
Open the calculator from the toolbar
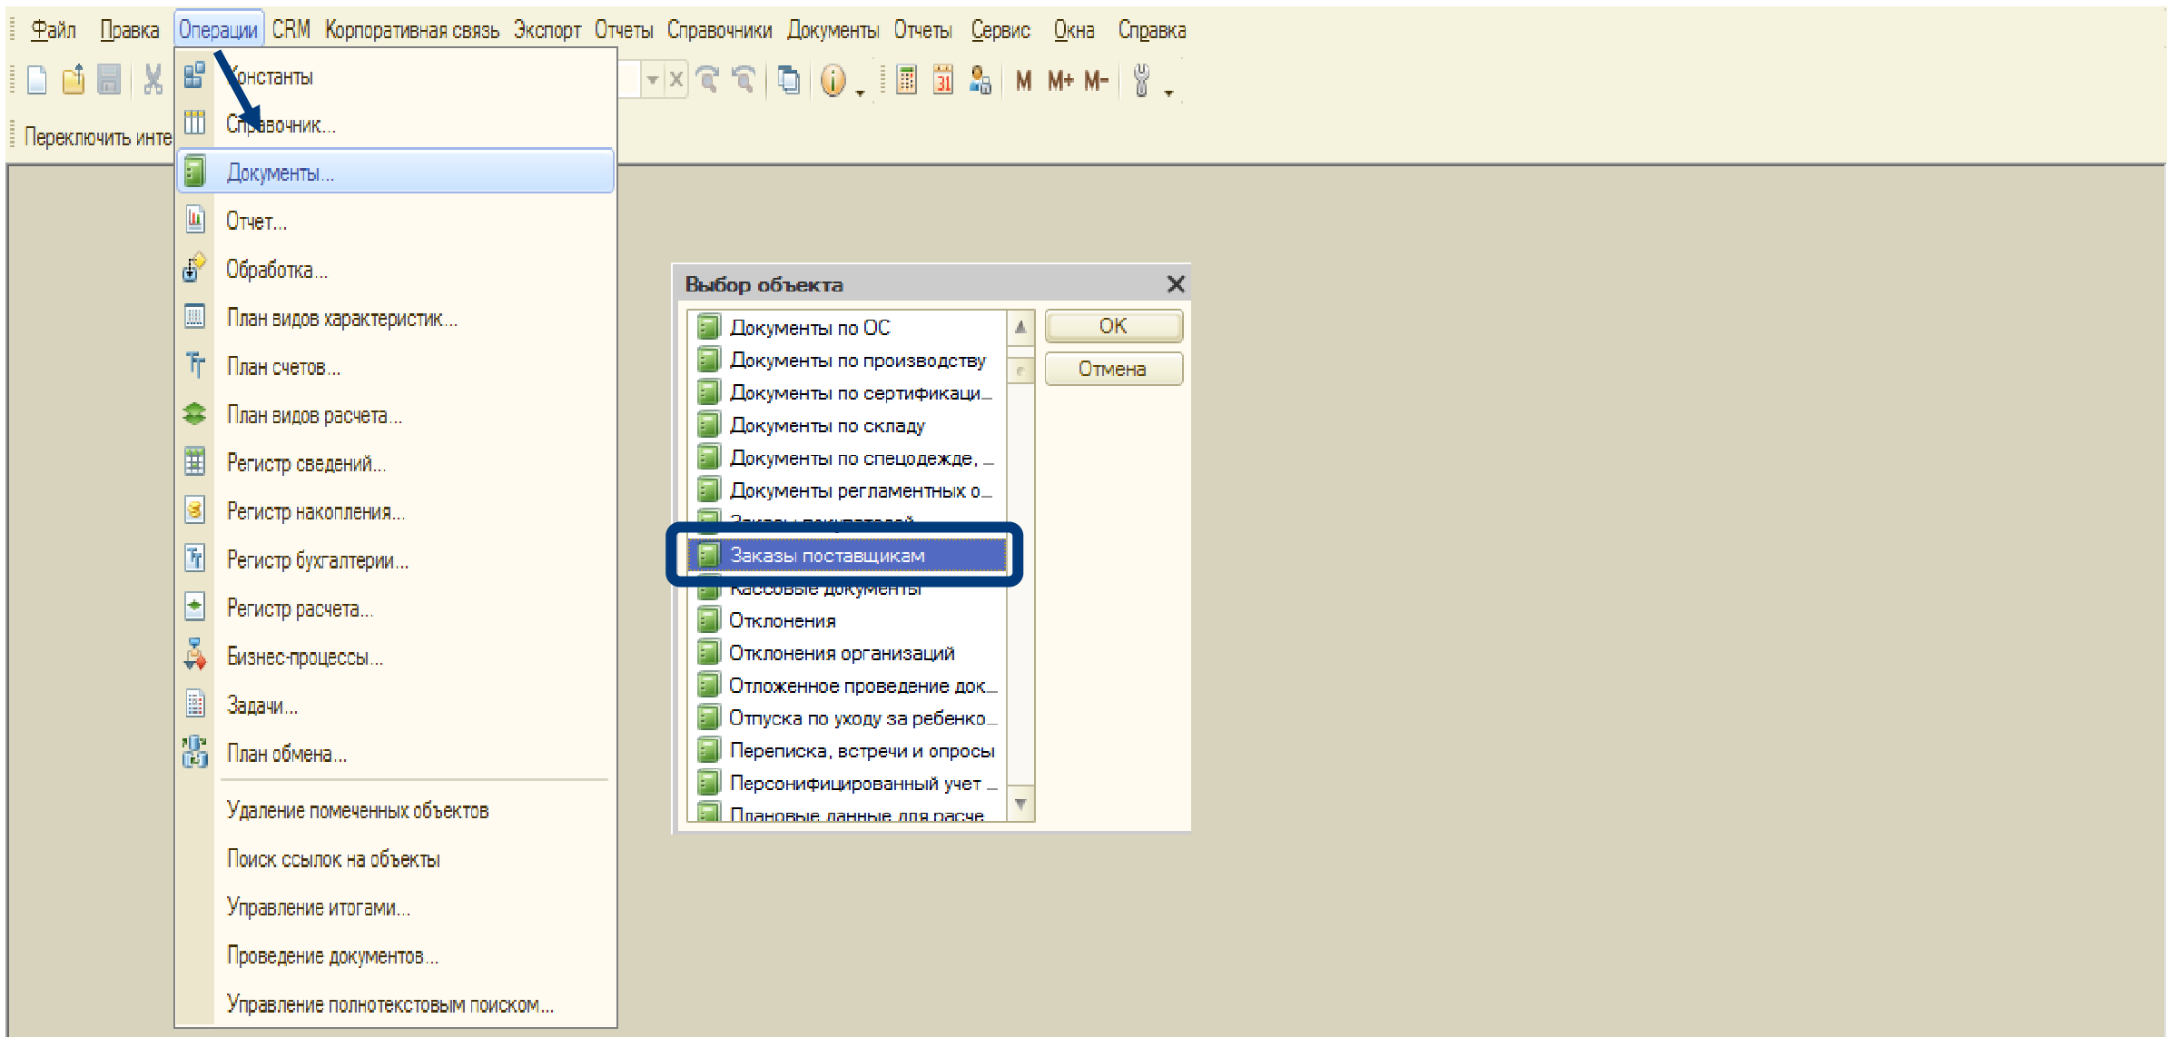[906, 81]
